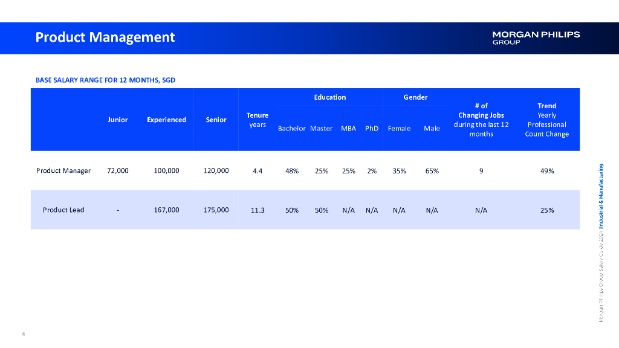Select Product Lead trend value 25%

[546, 210]
